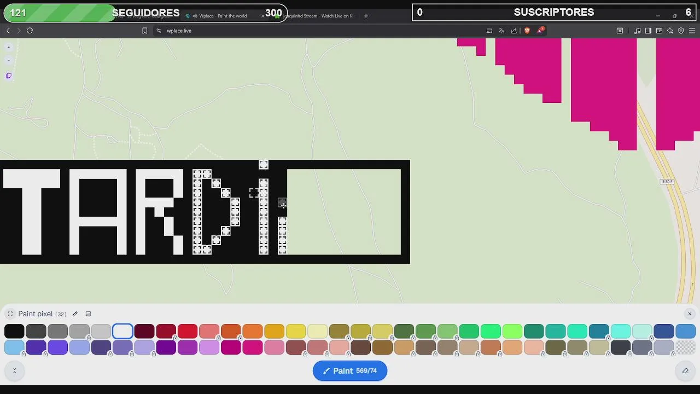This screenshot has width=700, height=394.
Task: Toggle the browser sidebar panel icon
Action: 648,31
